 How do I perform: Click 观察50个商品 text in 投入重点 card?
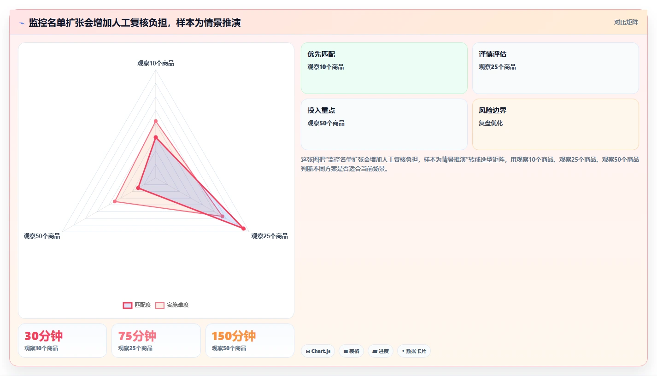[326, 123]
